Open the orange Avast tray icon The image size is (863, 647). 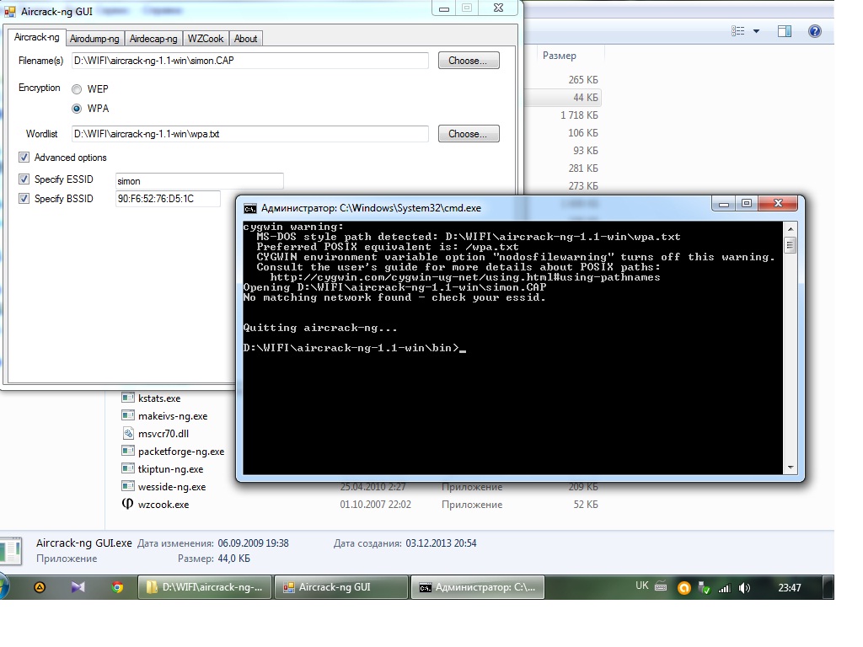pyautogui.click(x=683, y=588)
